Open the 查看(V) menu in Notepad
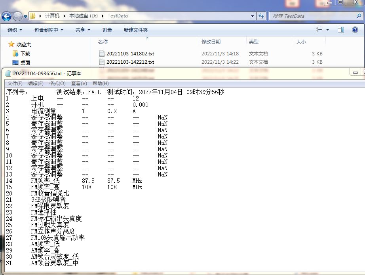Screen dimensions: 365x275 [x=79, y=83]
